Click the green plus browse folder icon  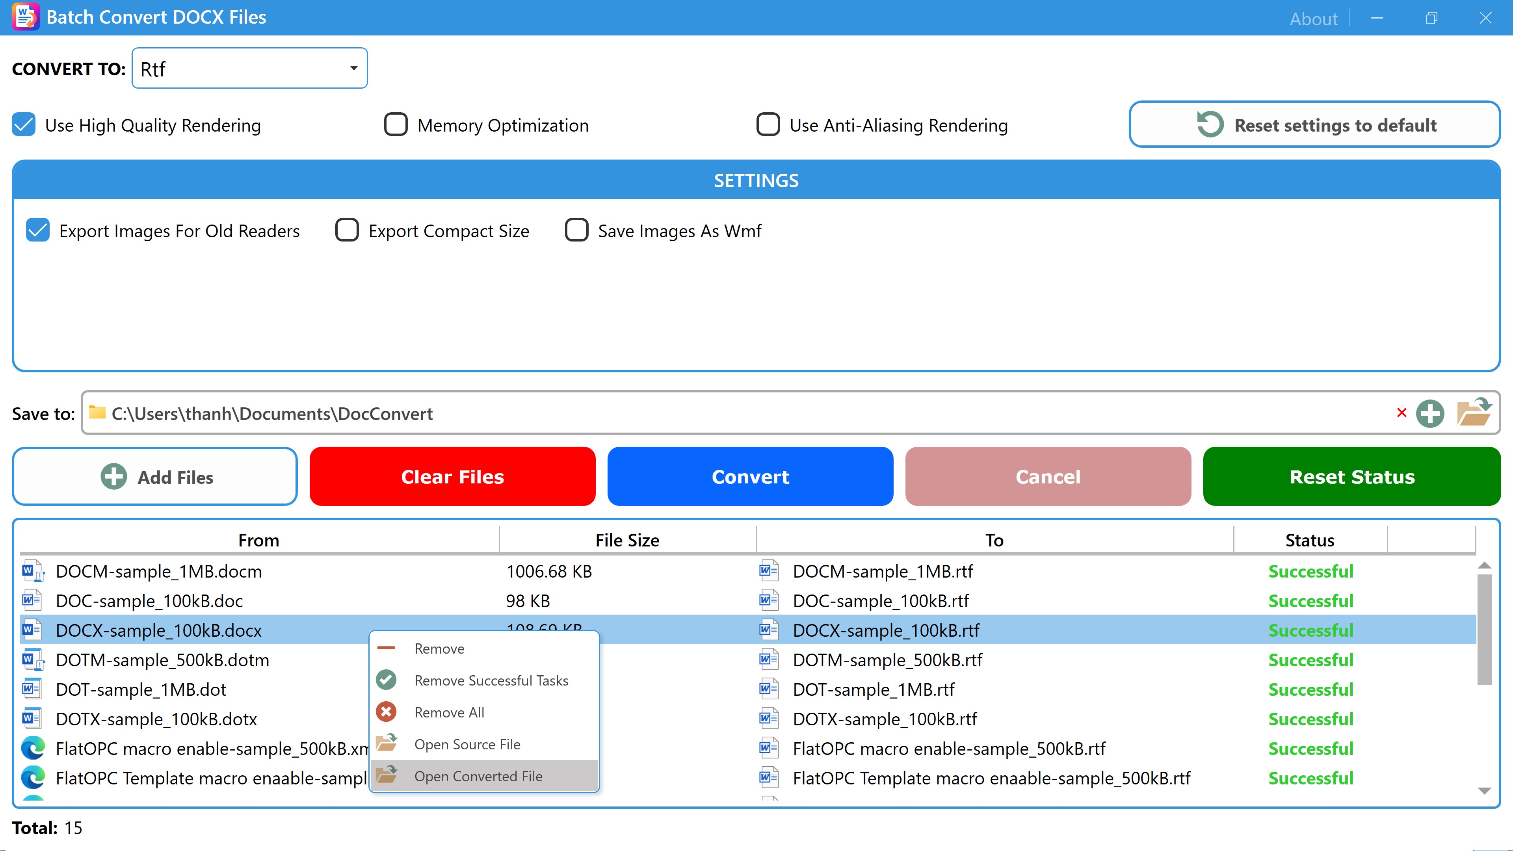(1429, 413)
